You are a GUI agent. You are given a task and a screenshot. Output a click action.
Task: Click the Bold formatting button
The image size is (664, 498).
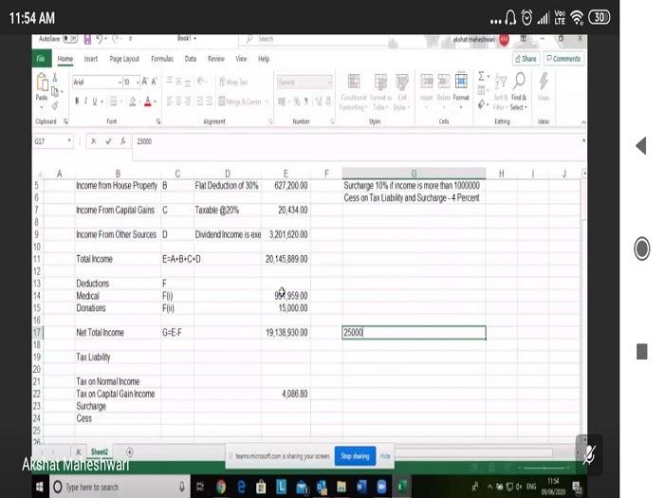tap(77, 101)
